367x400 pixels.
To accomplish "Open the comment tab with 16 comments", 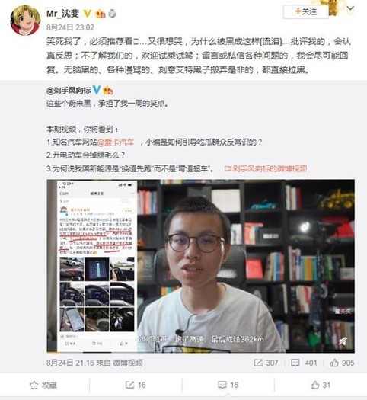I will pos(228,385).
